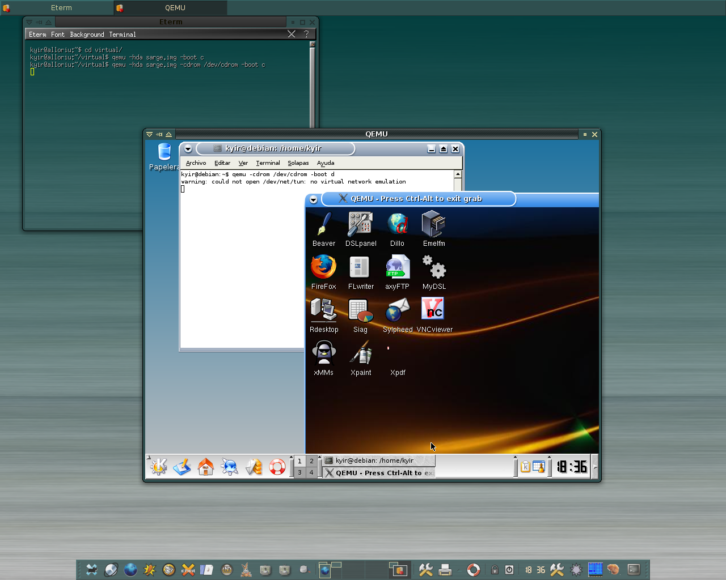Open the Archivo menu
Image resolution: width=726 pixels, height=580 pixels.
point(196,163)
